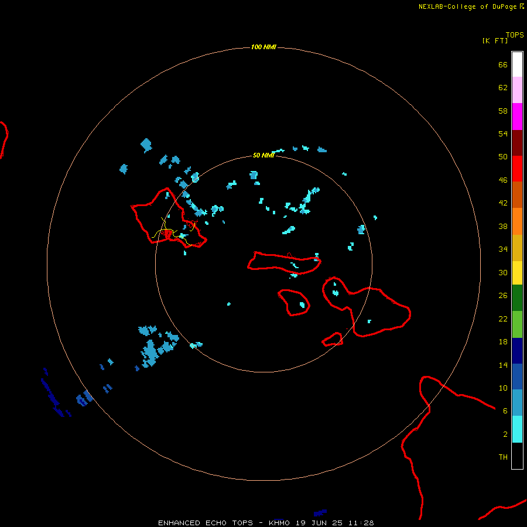Click the bright orange legend swatch
The image size is (527, 527).
517,221
